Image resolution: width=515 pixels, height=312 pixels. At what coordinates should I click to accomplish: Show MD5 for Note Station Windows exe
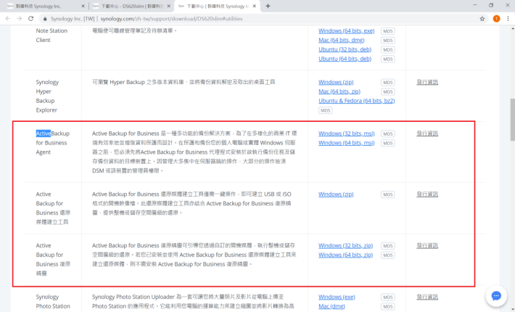387,31
